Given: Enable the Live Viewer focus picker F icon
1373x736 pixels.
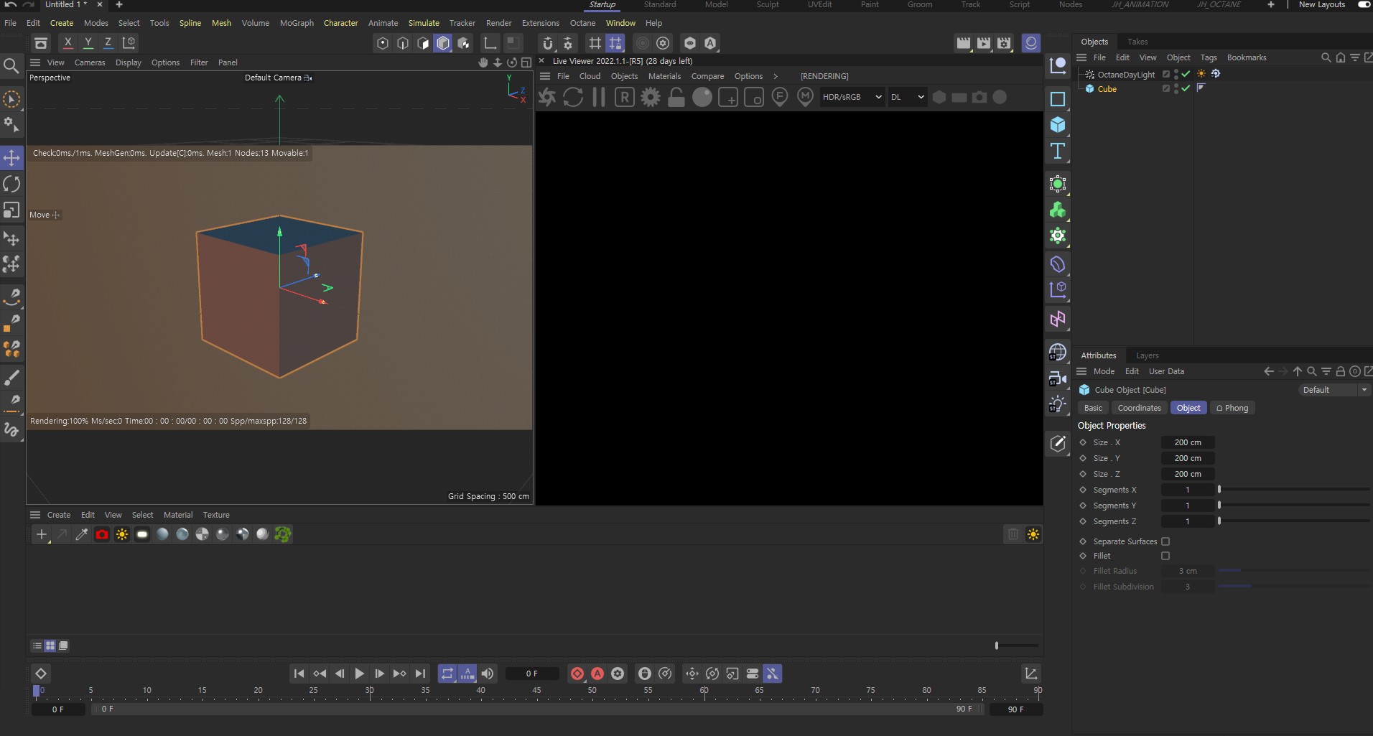Looking at the screenshot, I should (x=780, y=97).
